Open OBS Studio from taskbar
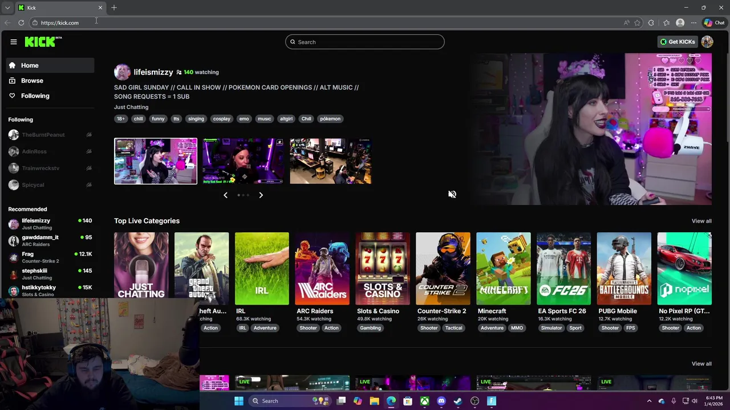The width and height of the screenshot is (730, 410). click(474, 401)
